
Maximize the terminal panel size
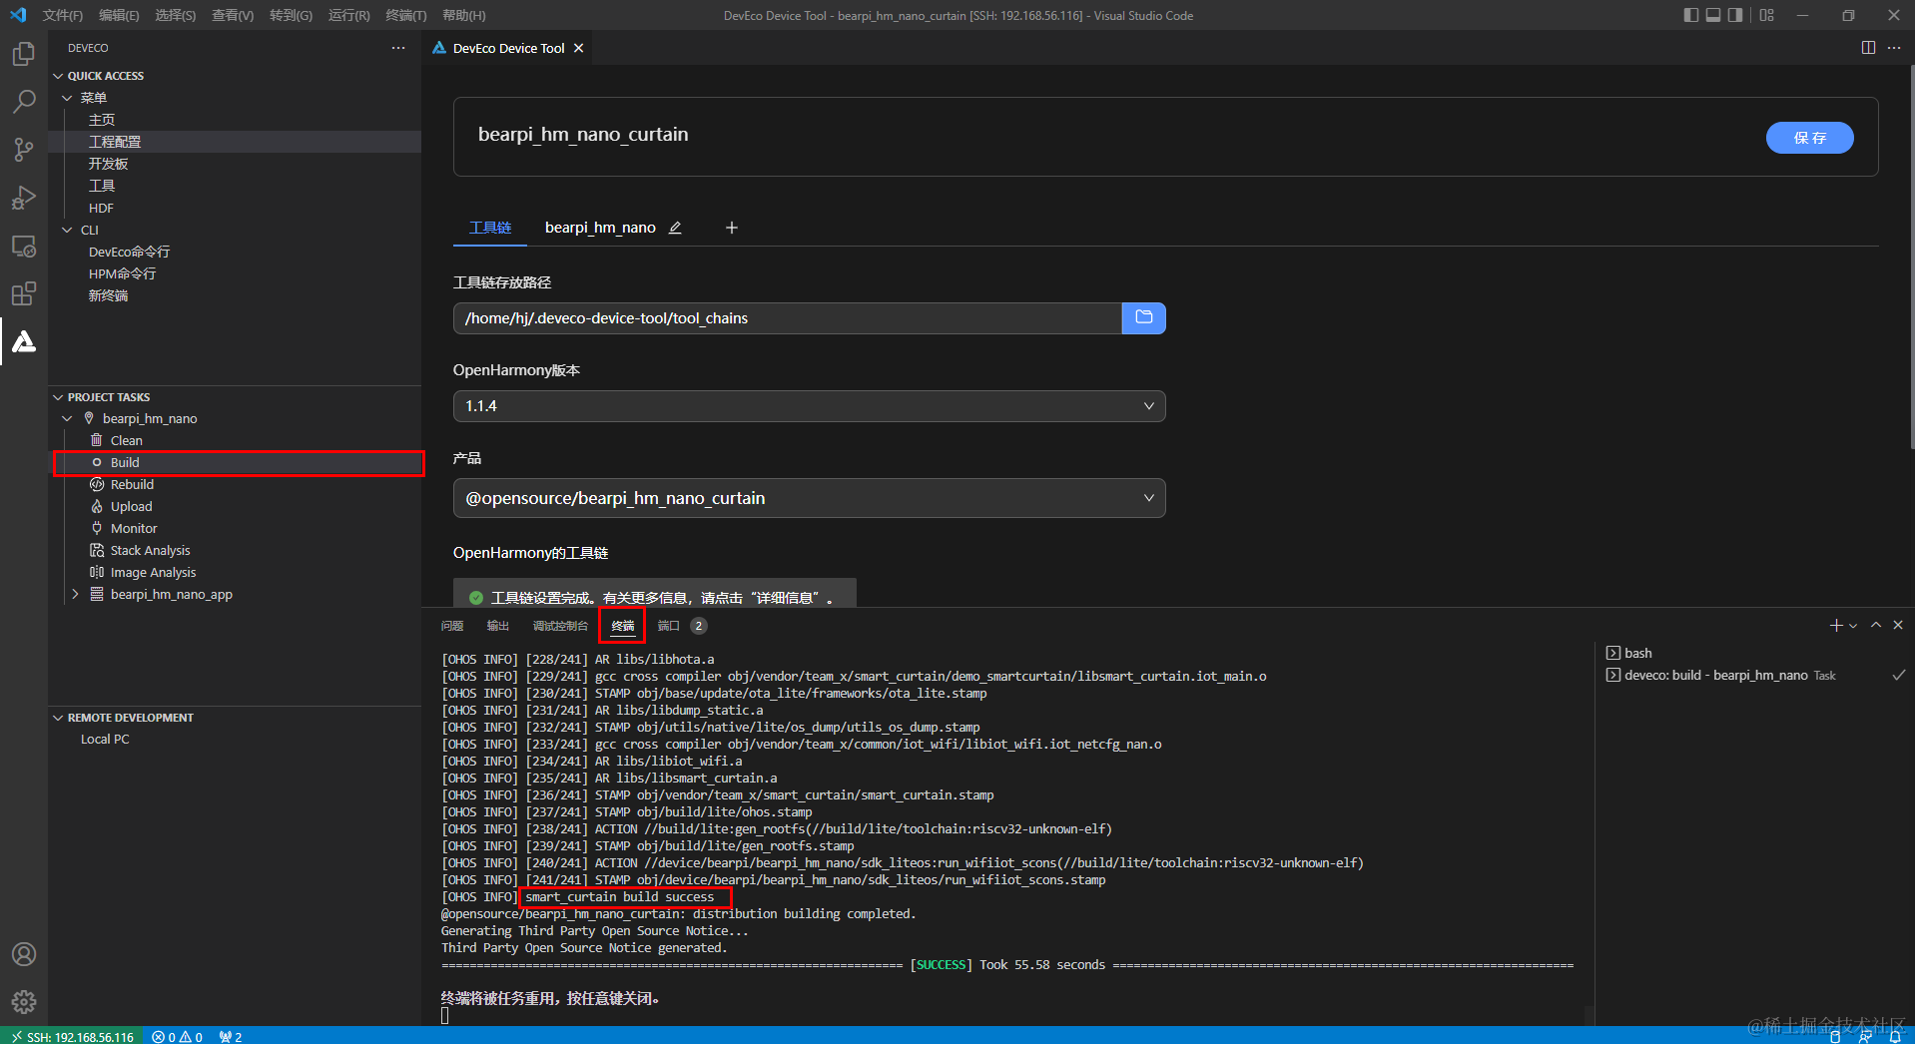tap(1876, 626)
